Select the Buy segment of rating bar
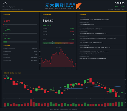The height and width of the screenshot is (111, 127). coord(52,43)
